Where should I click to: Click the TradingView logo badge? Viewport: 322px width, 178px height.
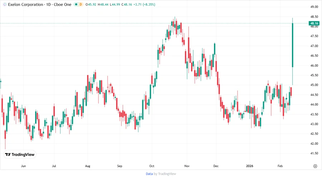point(20,155)
